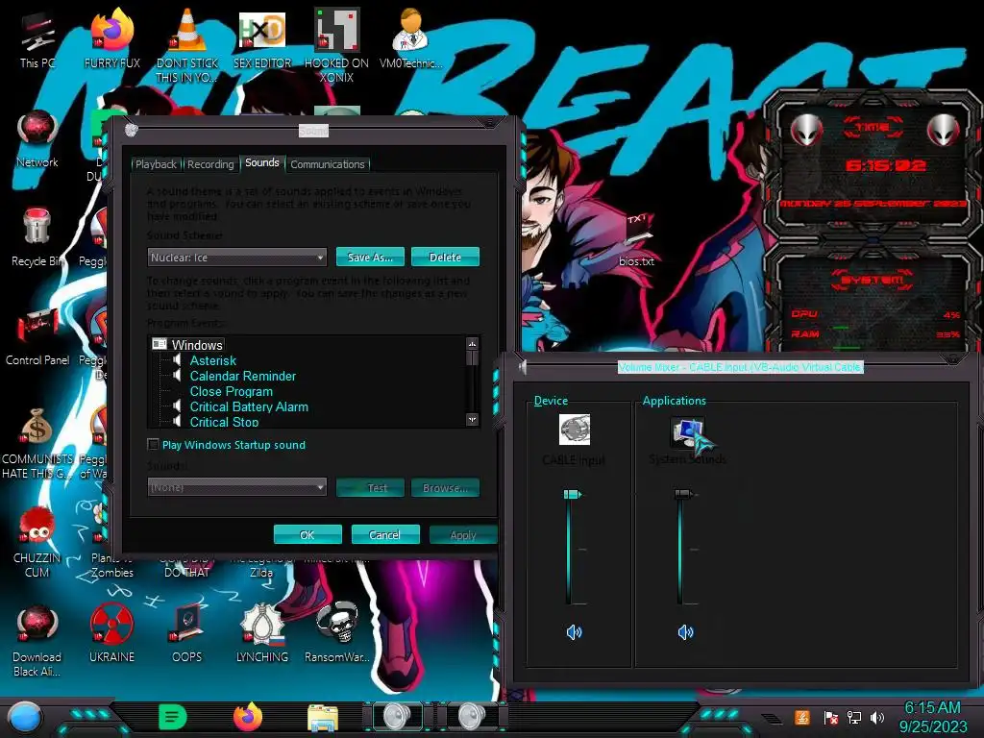Open the network tray icon
This screenshot has height=738, width=984.
coord(853,717)
